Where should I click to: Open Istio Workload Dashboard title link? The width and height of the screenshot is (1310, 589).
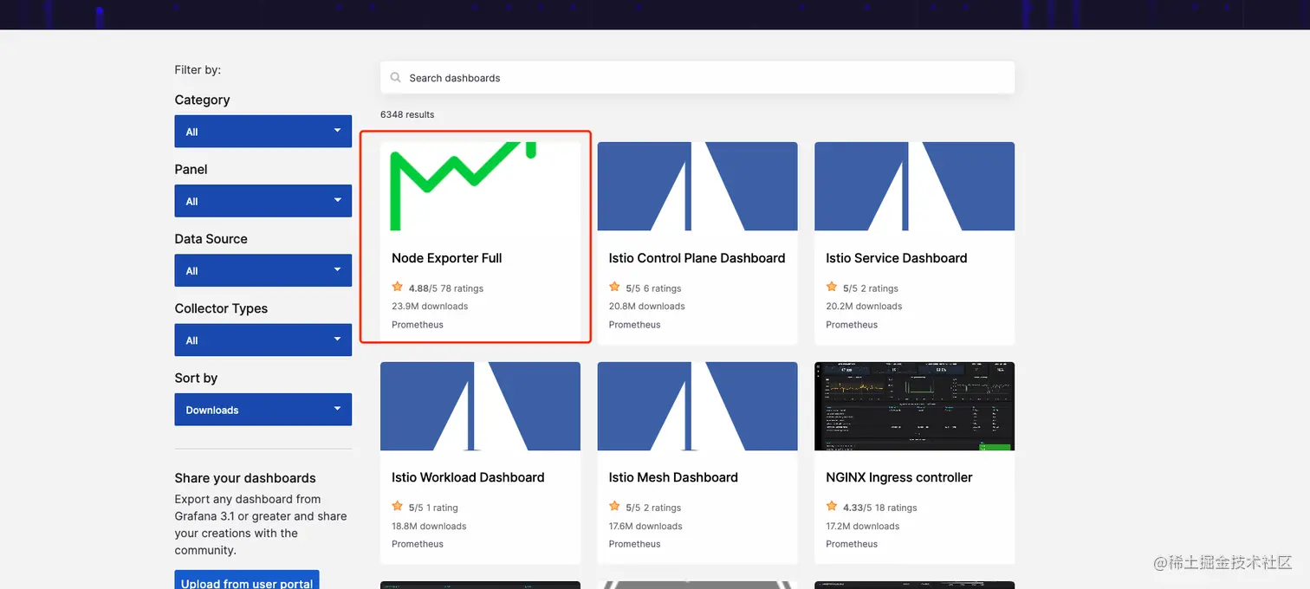[x=468, y=477]
